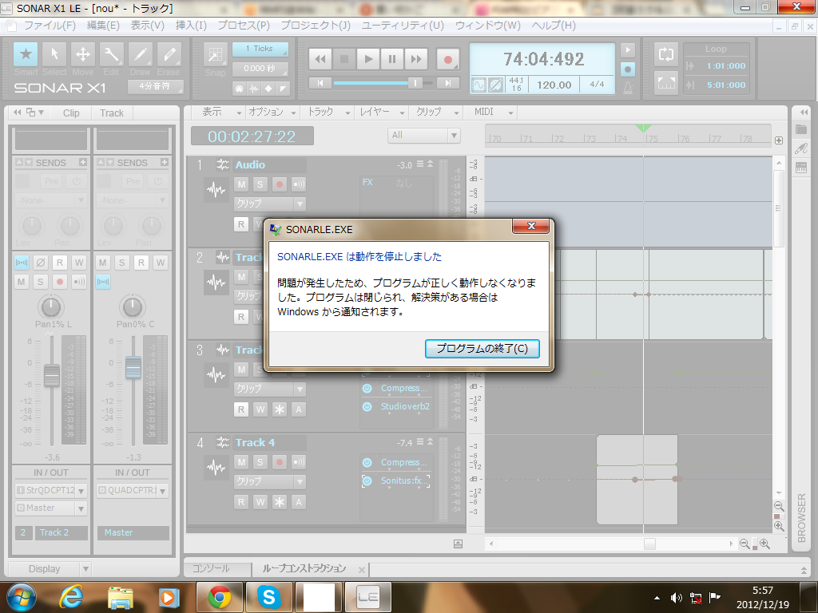818x613 pixels.
Task: Fast forward the transport
Action: click(x=416, y=59)
